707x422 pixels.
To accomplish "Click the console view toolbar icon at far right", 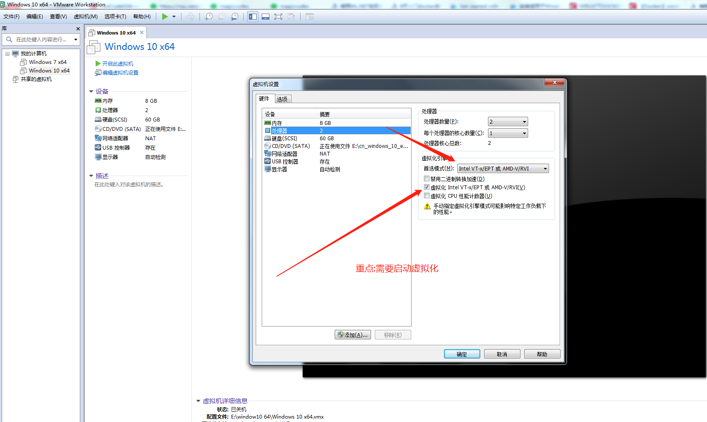I will pyautogui.click(x=310, y=17).
